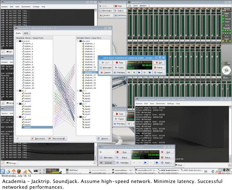Select capture_1 in the Readable Clients list
Screen dimensions: 232x190
pyautogui.click(x=28, y=44)
